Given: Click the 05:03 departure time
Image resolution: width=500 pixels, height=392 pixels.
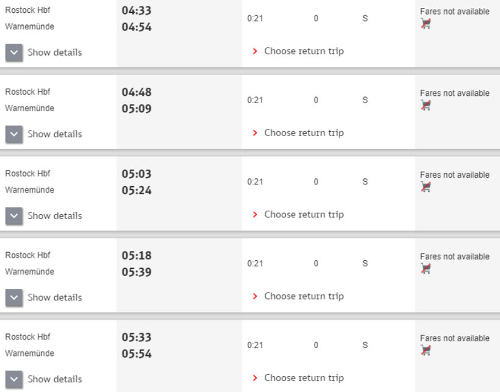Looking at the screenshot, I should coord(137,174).
